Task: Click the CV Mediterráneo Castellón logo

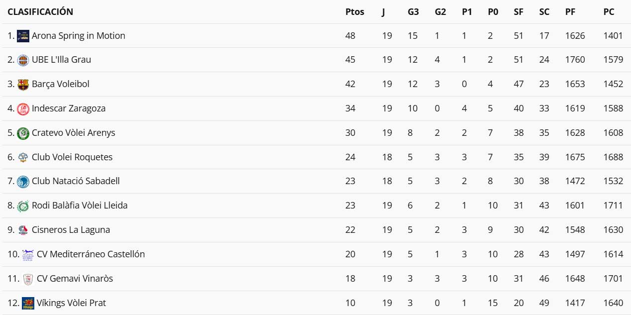Action: (28, 254)
